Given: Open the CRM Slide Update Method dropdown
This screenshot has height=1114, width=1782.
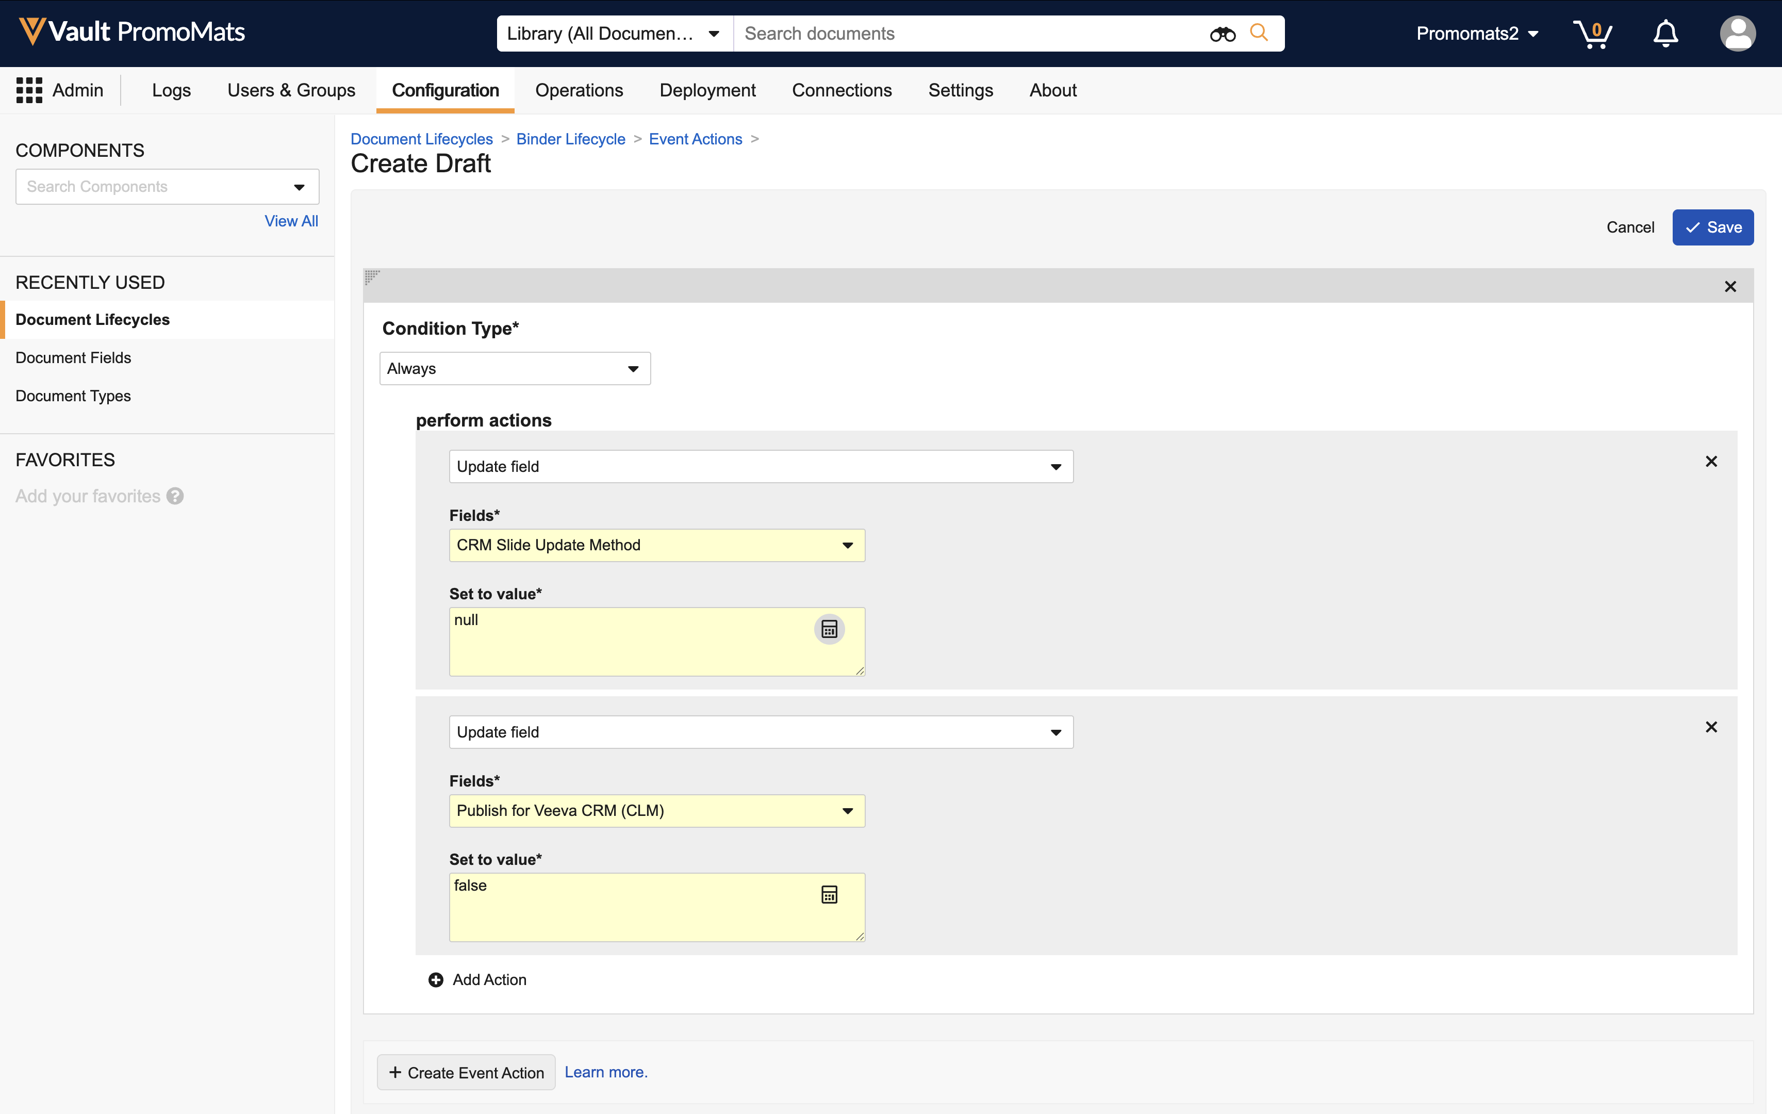Looking at the screenshot, I should pyautogui.click(x=656, y=545).
